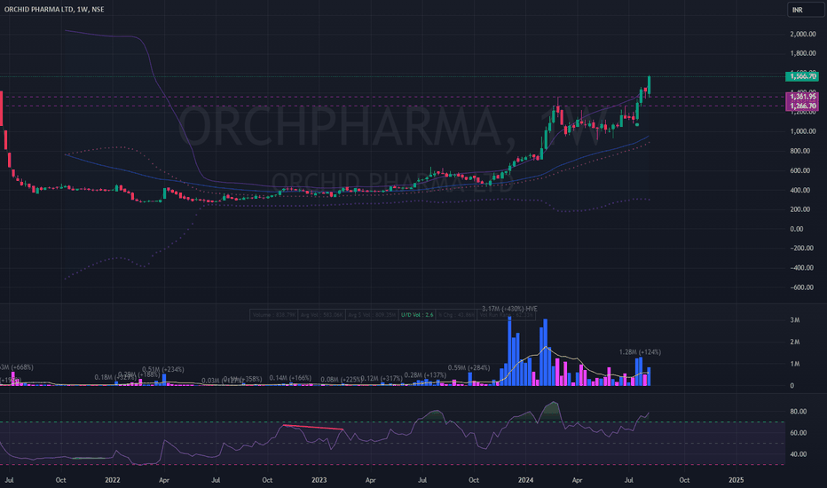Click the U/D Vol : 2.6 stats cell
827x488 pixels.
pos(417,315)
